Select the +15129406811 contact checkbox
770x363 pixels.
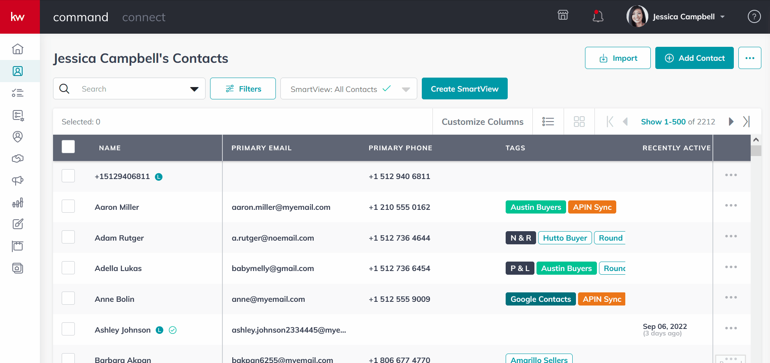point(68,176)
